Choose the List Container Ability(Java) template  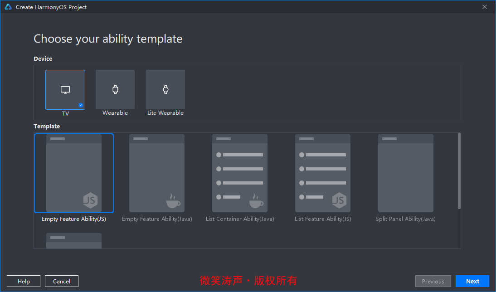click(240, 173)
